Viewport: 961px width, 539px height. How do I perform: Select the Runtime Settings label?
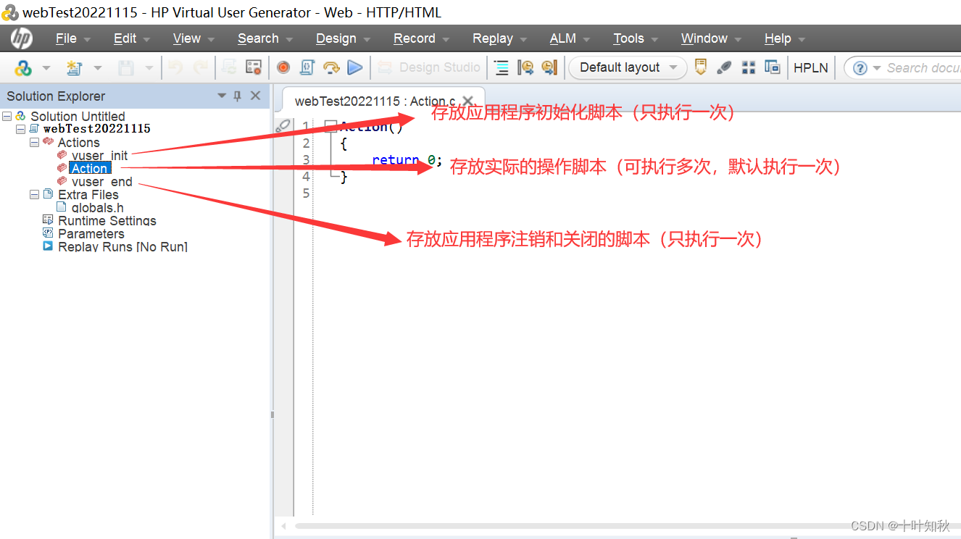[x=107, y=220]
